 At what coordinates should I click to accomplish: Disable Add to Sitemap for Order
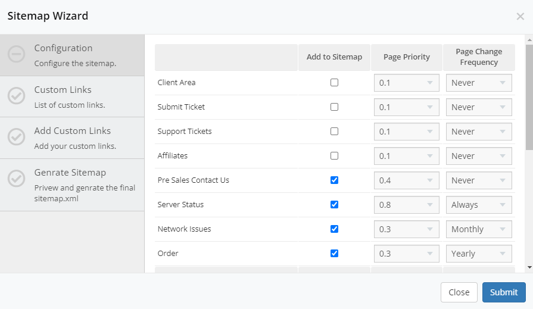pyautogui.click(x=334, y=254)
